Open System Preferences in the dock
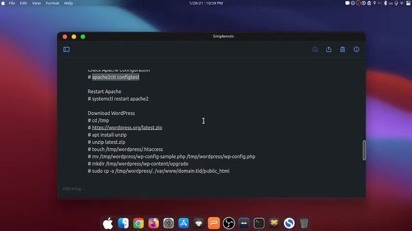Screen dimensions: 412x231 click(x=169, y=223)
